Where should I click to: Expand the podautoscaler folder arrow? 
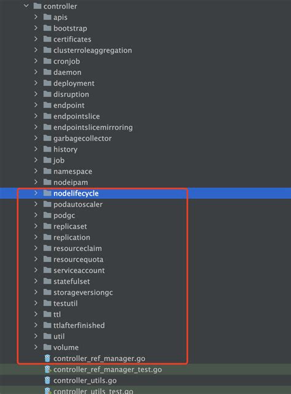36,204
